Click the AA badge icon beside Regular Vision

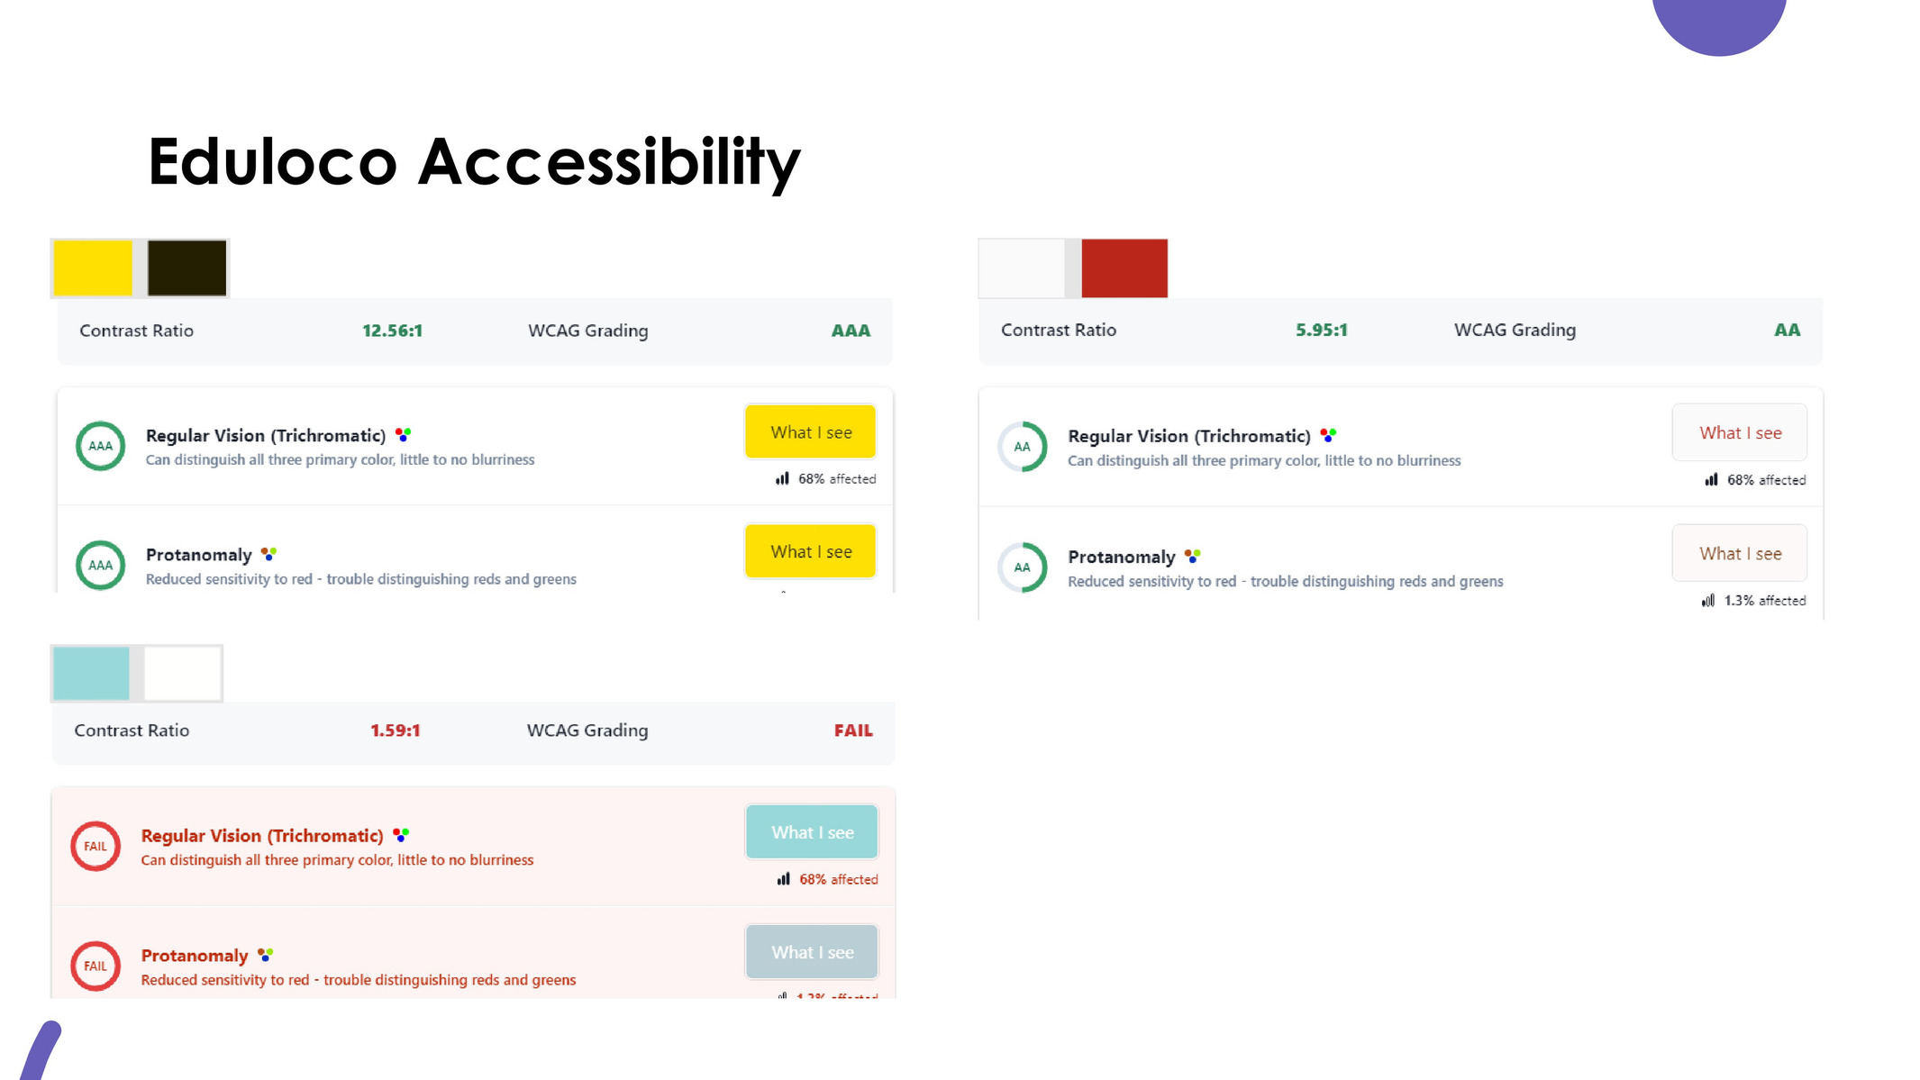pyautogui.click(x=1023, y=447)
